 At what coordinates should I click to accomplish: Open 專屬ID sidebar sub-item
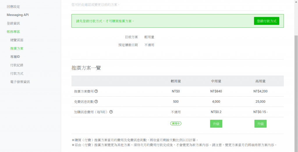[15, 57]
